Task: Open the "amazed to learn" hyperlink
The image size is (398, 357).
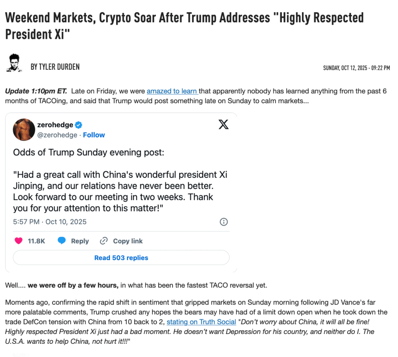Action: tap(173, 91)
